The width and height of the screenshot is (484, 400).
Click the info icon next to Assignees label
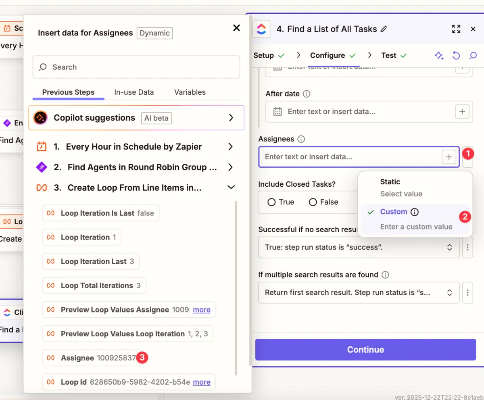point(301,139)
